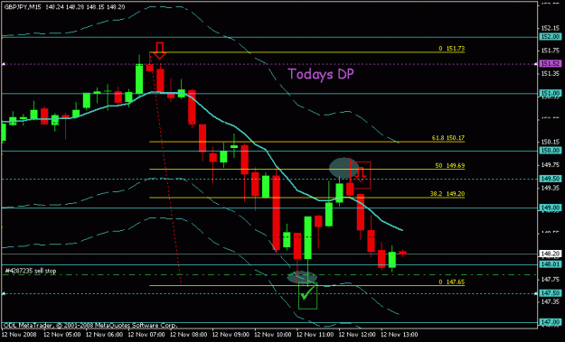Click the 151.35 value on price scale
The image size is (565, 342).
(550, 74)
